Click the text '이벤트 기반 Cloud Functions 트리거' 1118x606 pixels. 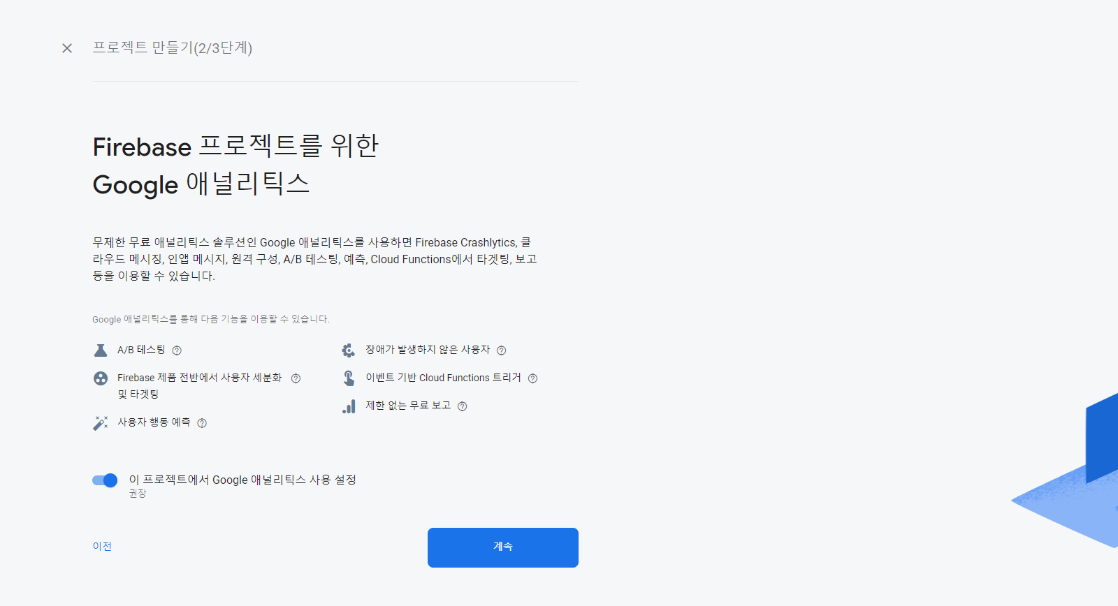[x=443, y=378]
